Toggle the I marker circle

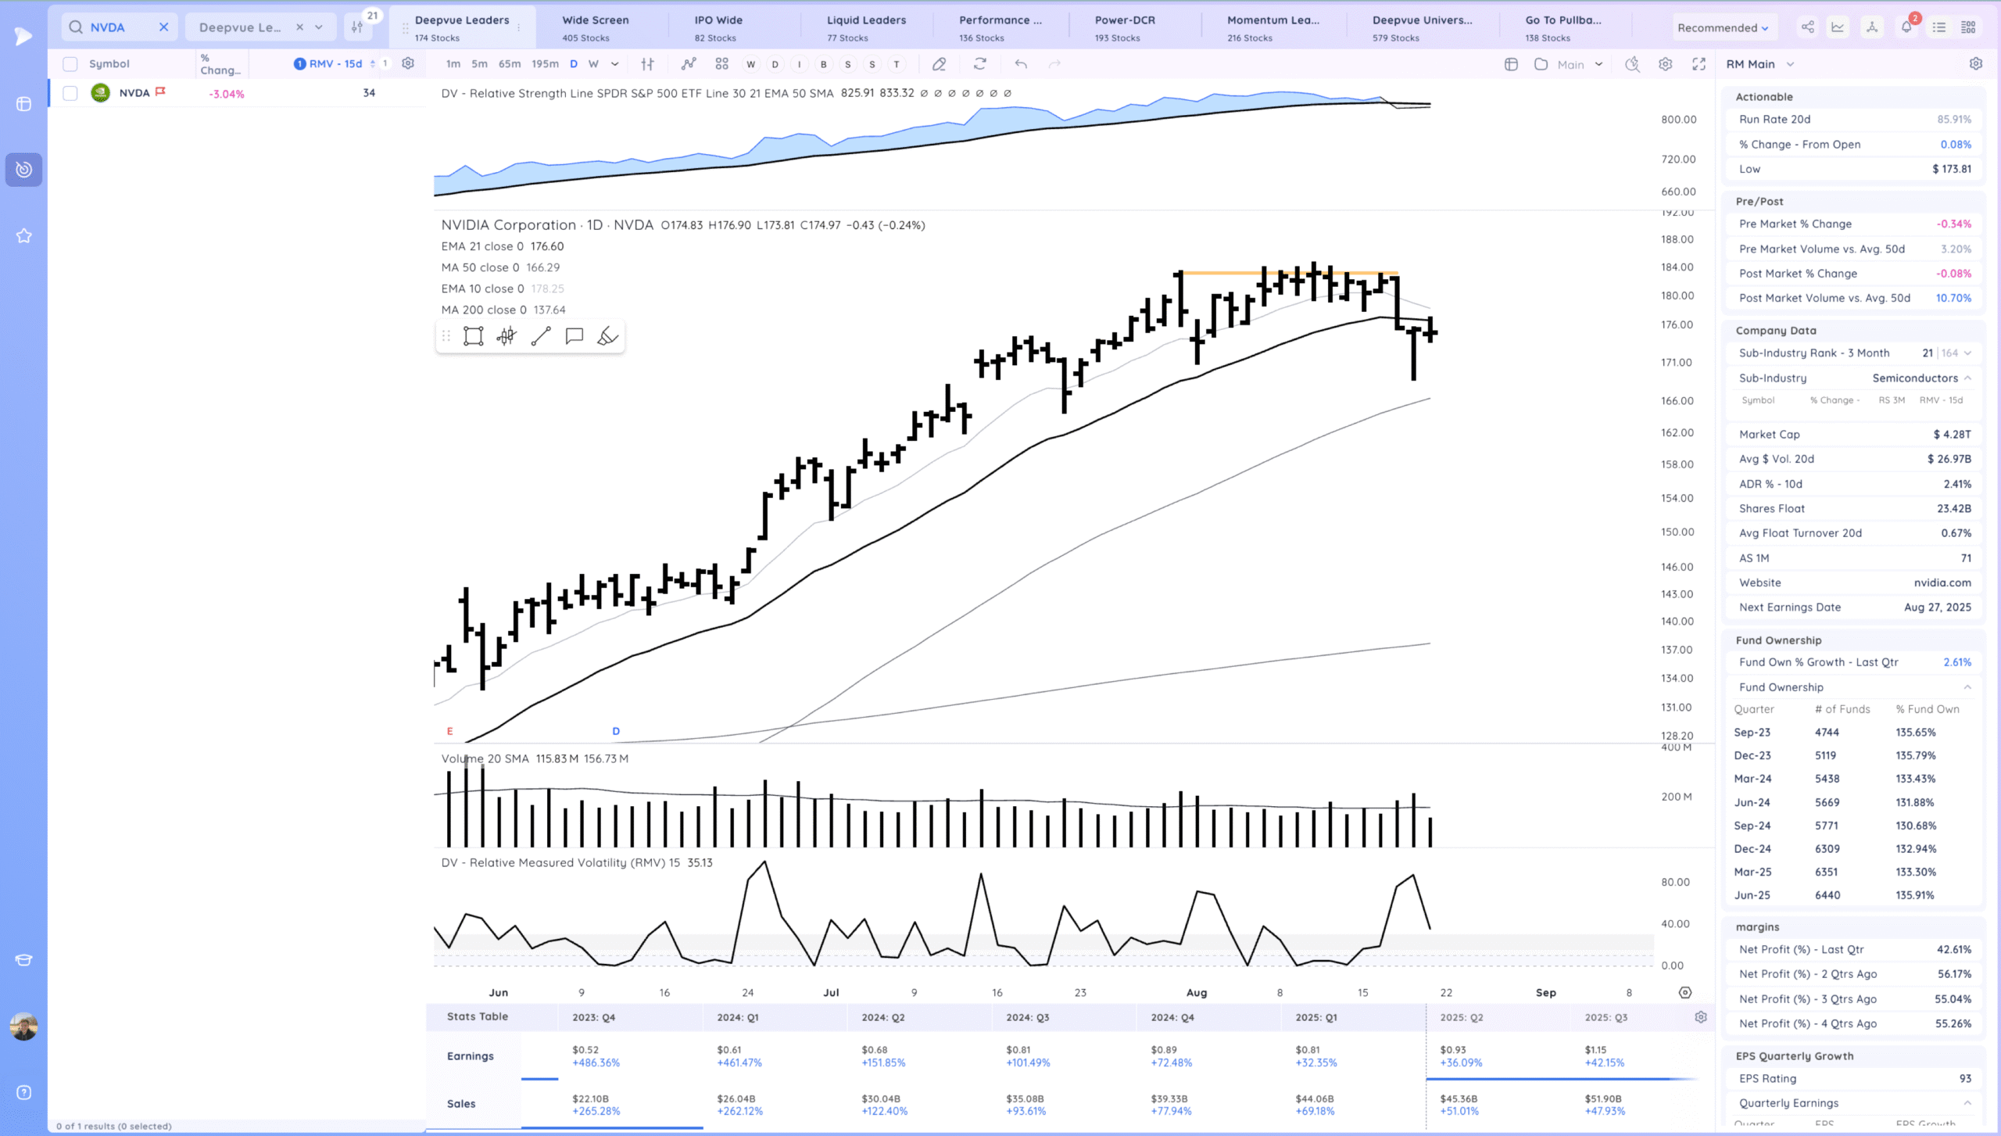[x=799, y=64]
